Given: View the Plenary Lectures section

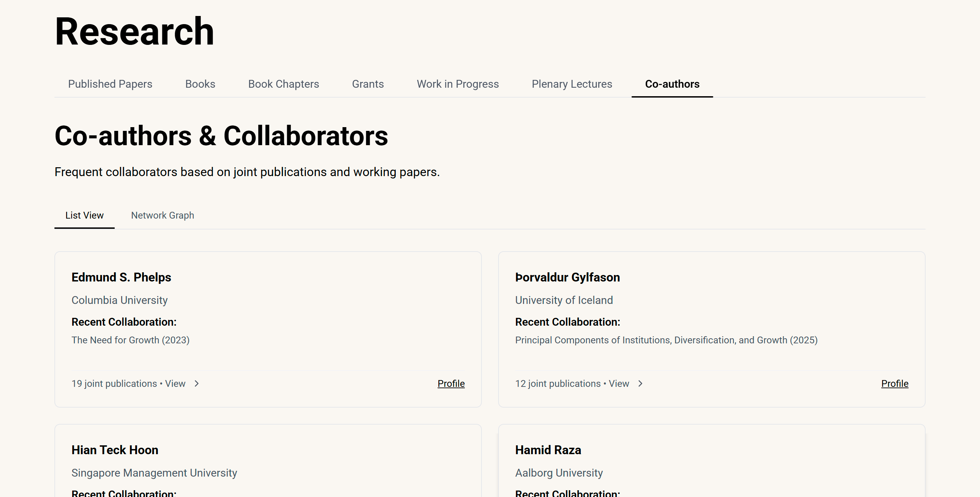Looking at the screenshot, I should pyautogui.click(x=571, y=84).
